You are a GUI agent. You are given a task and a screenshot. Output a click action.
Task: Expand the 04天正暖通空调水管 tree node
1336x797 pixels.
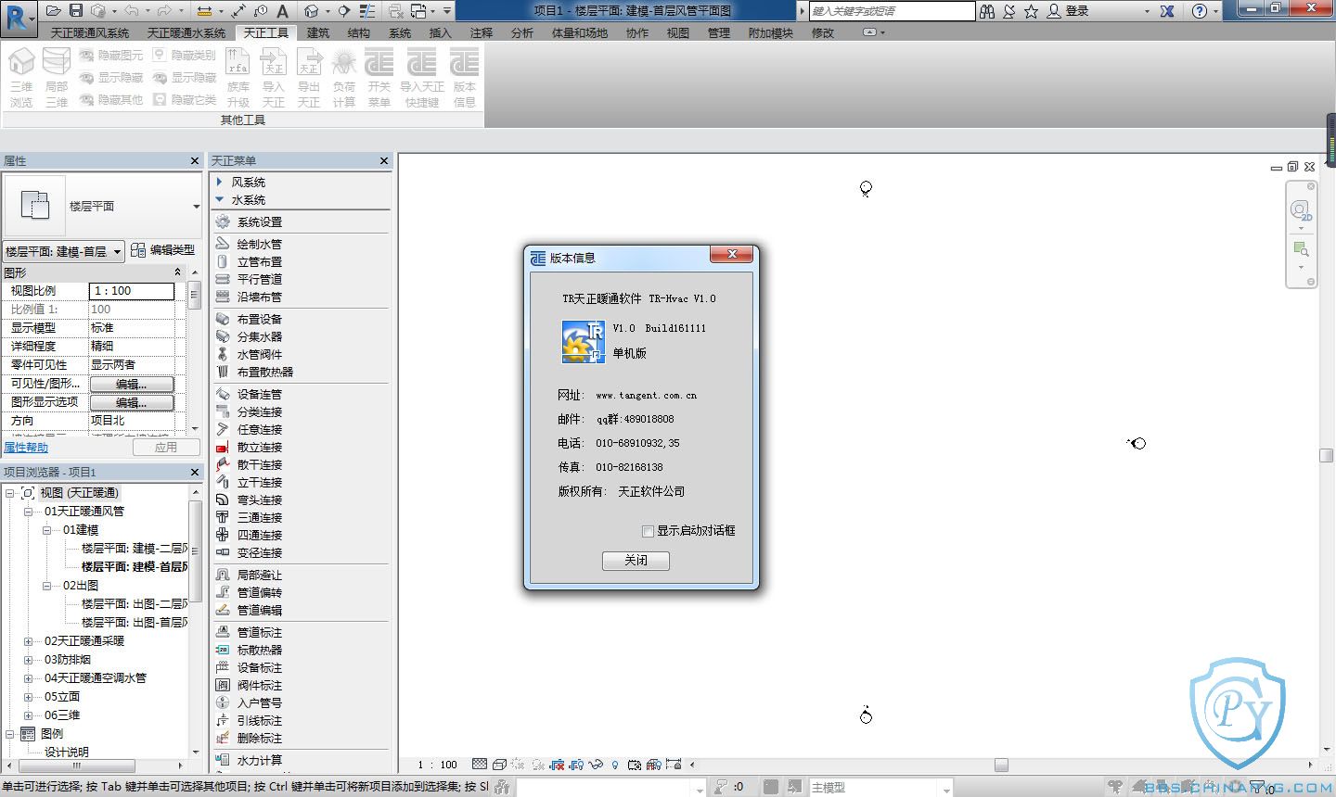tap(29, 678)
